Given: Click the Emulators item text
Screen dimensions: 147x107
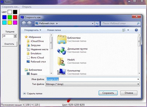Looking at the screenshot, I should point(36,53).
